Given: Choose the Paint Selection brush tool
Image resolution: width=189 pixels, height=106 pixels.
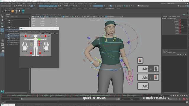Looking at the screenshot, I should point(2,23).
